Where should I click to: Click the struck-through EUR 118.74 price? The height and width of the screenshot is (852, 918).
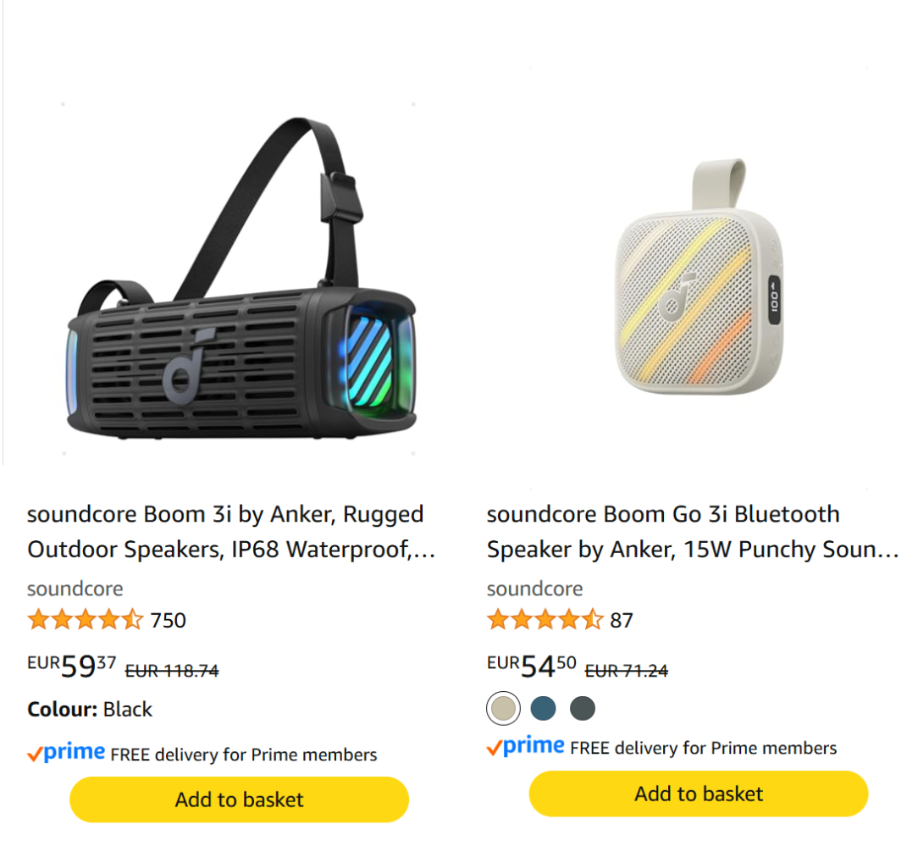click(172, 671)
